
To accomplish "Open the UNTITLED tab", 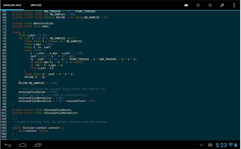I will point(36,5).
